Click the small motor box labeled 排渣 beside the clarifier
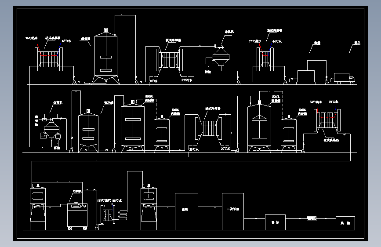 pyautogui.click(x=209, y=61)
